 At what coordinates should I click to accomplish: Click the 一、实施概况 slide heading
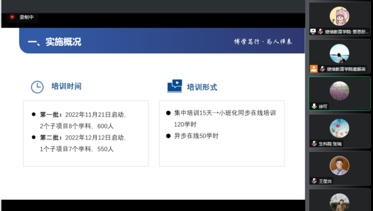click(55, 42)
